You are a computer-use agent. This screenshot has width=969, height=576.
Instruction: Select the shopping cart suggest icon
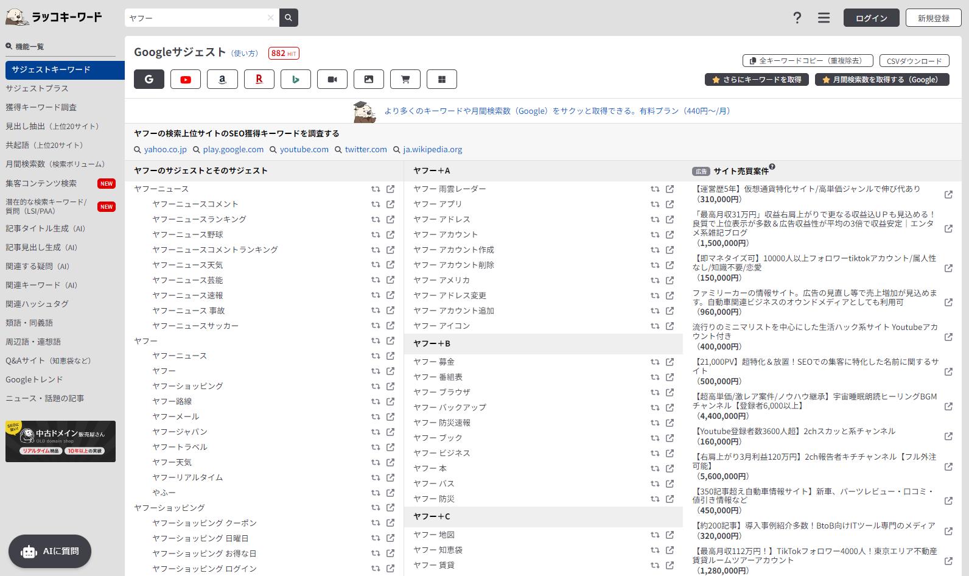pos(405,79)
